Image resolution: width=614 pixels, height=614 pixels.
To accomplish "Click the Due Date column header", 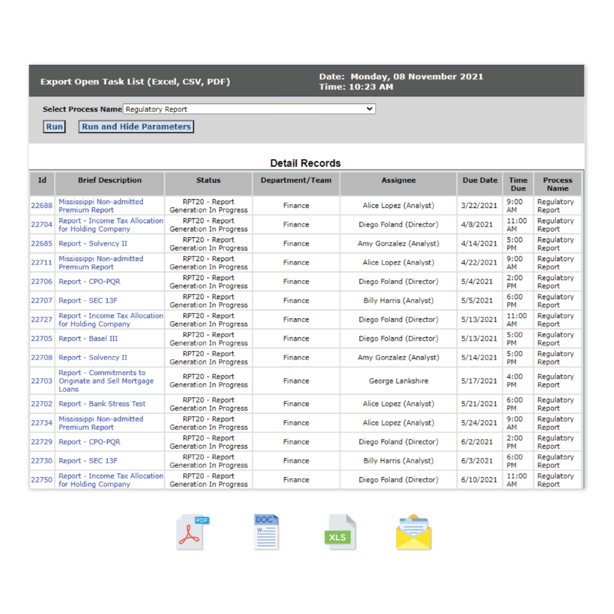I will [x=480, y=184].
